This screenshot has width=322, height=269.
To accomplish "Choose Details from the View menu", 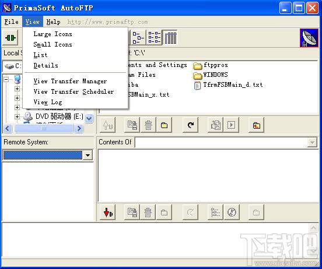I will (x=75, y=65).
